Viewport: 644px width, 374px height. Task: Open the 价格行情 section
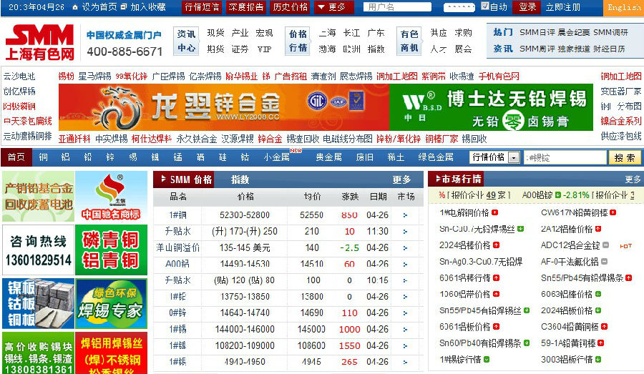(298, 41)
